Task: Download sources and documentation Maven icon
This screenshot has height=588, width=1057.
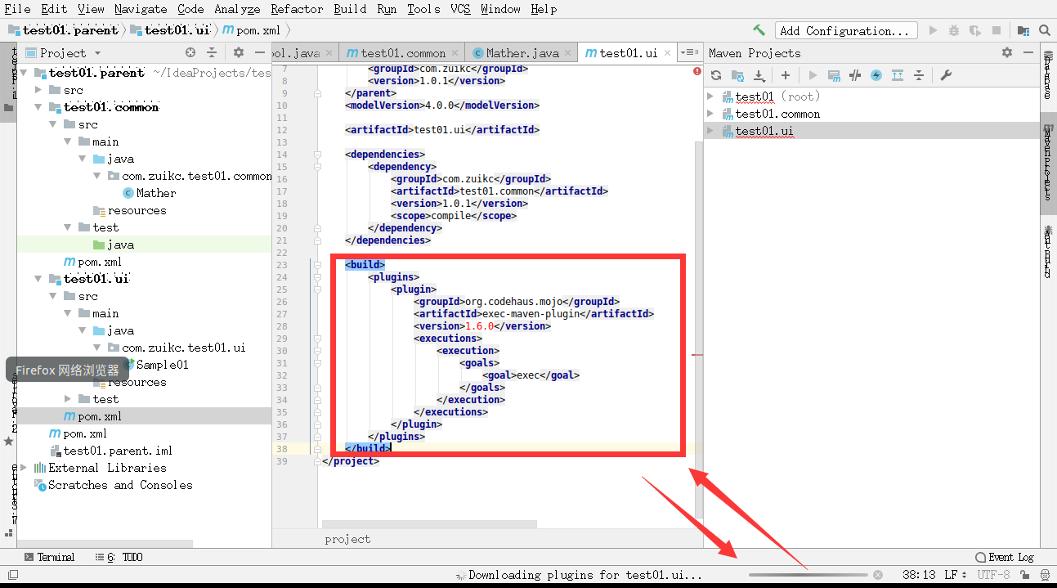Action: point(759,75)
